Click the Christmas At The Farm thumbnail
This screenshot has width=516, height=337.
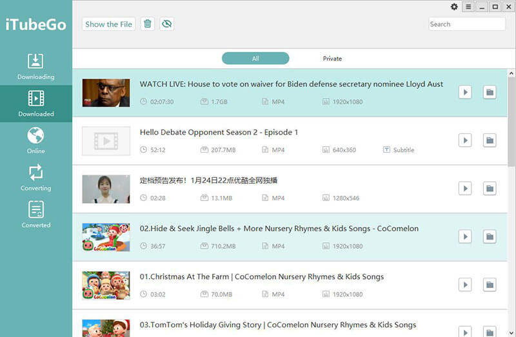click(x=106, y=285)
